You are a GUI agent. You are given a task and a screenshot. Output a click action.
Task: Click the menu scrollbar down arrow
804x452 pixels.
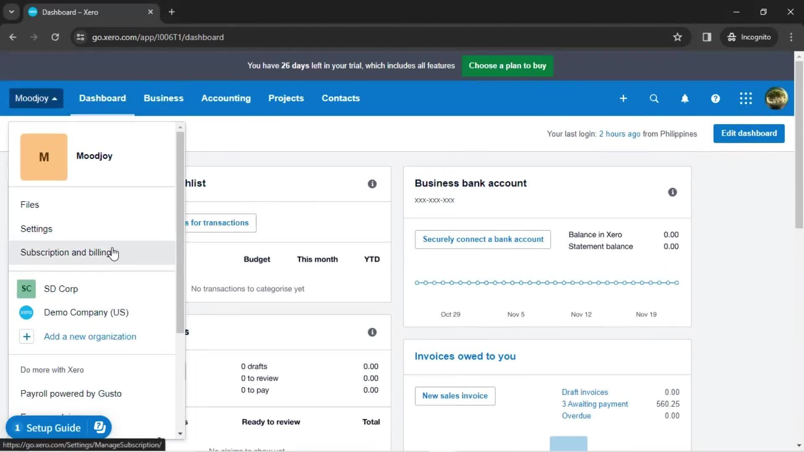coord(180,434)
